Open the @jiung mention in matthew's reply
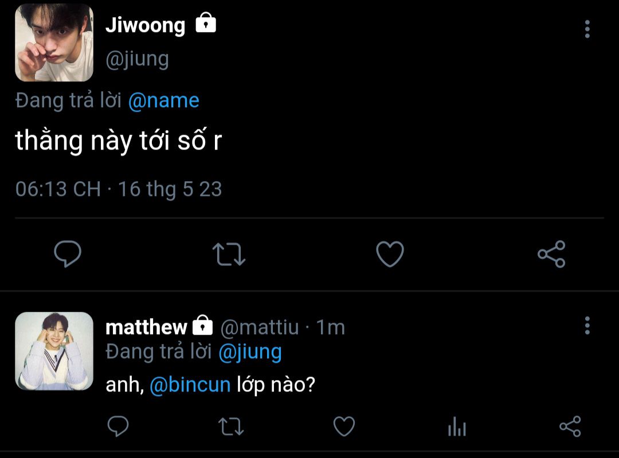Screen dimensions: 619x458 [250, 352]
